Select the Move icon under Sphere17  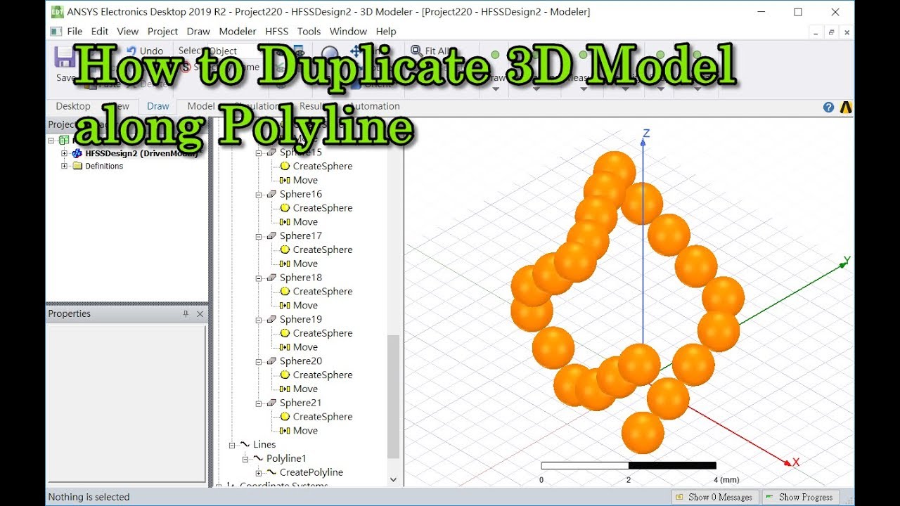285,264
